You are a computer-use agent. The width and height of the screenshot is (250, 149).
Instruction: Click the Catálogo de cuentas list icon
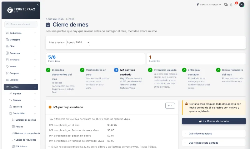tap(13, 120)
